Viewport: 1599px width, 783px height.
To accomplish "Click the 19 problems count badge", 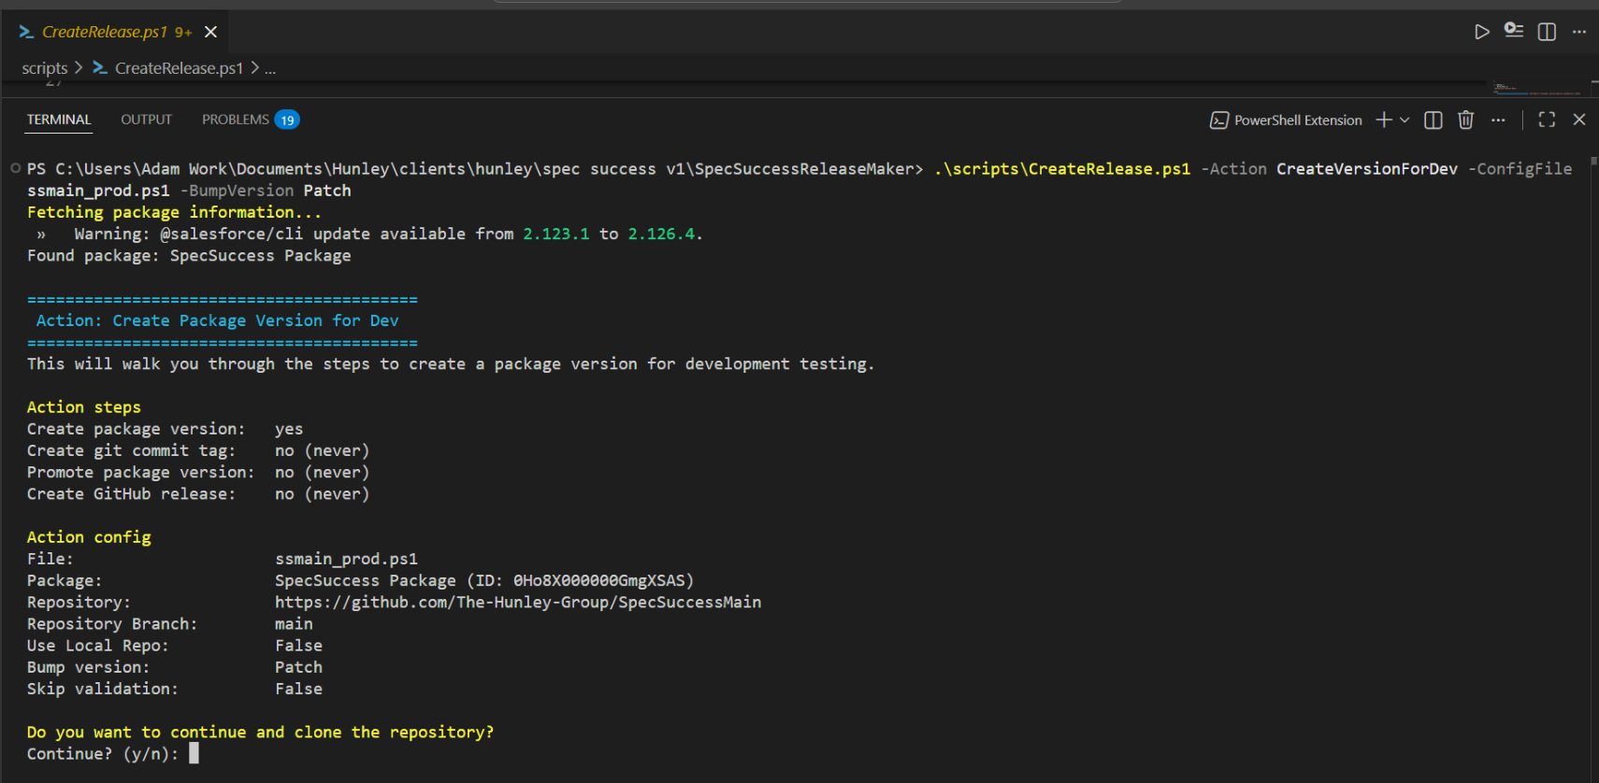I will (287, 120).
